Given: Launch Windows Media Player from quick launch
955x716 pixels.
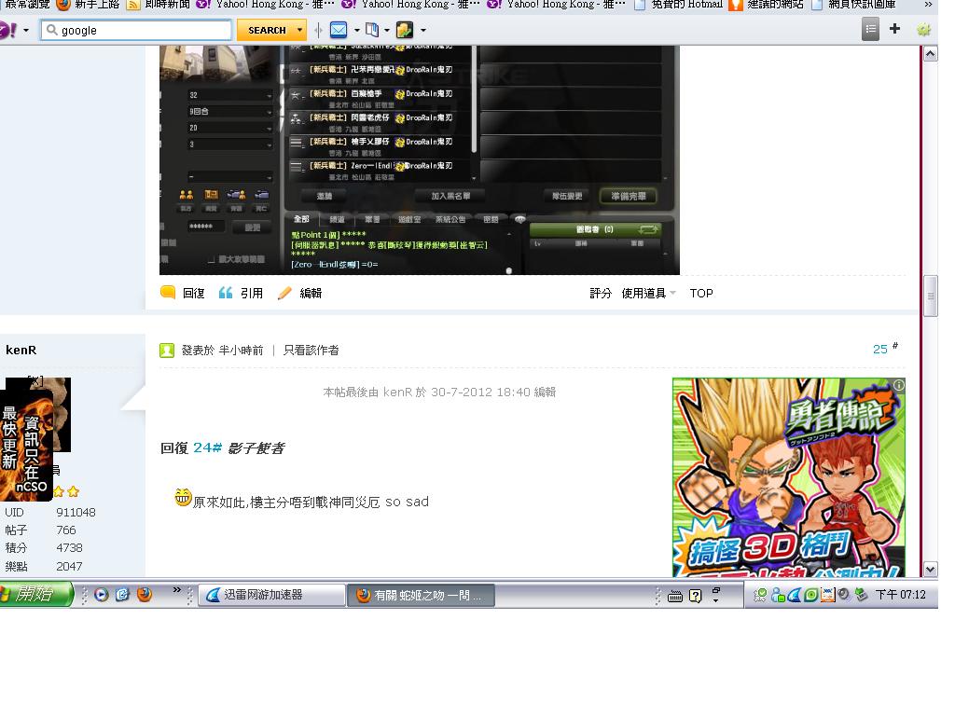Looking at the screenshot, I should coord(102,595).
